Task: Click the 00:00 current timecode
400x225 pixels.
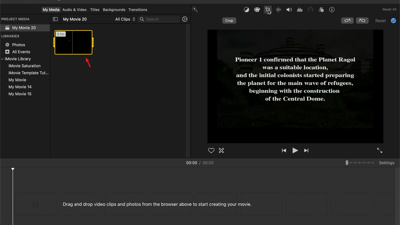Action: coord(192,163)
